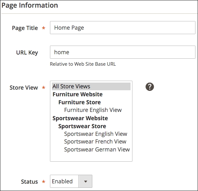Select Sportswear English View option
198x191 pixels.
95,134
